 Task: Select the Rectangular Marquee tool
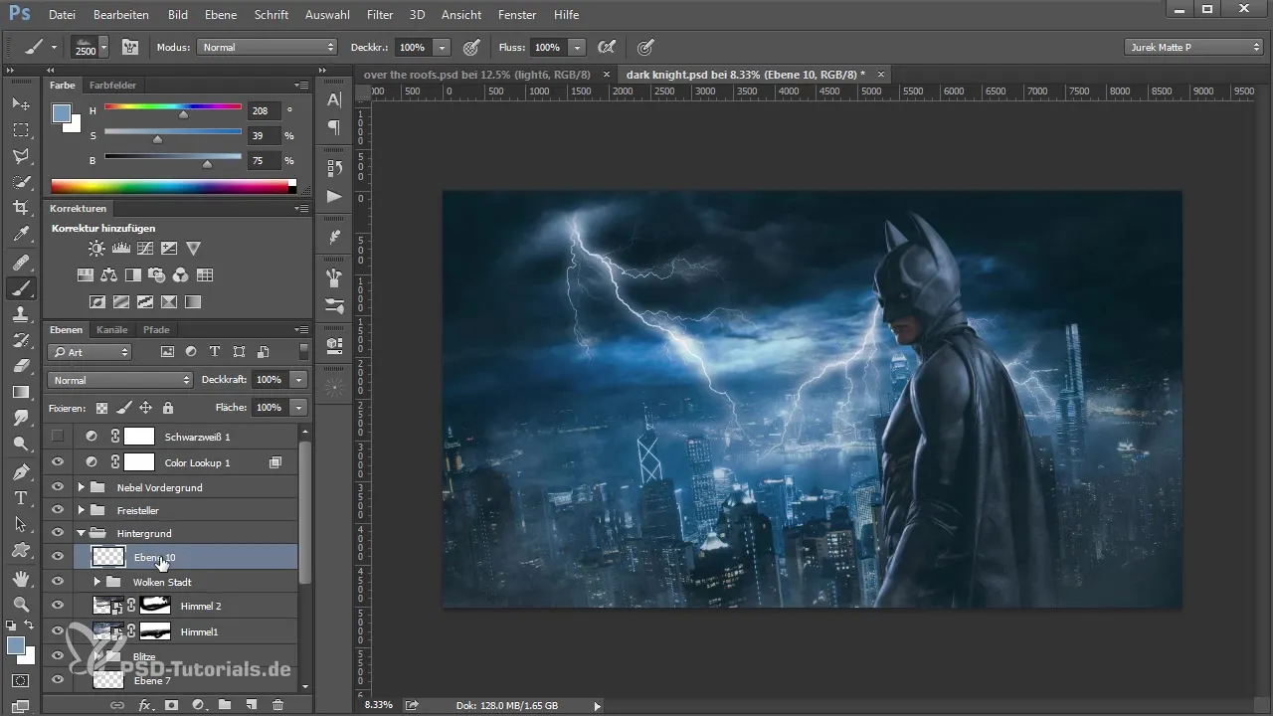[21, 129]
